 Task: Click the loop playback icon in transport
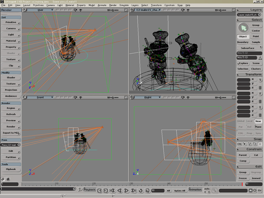click(141, 190)
